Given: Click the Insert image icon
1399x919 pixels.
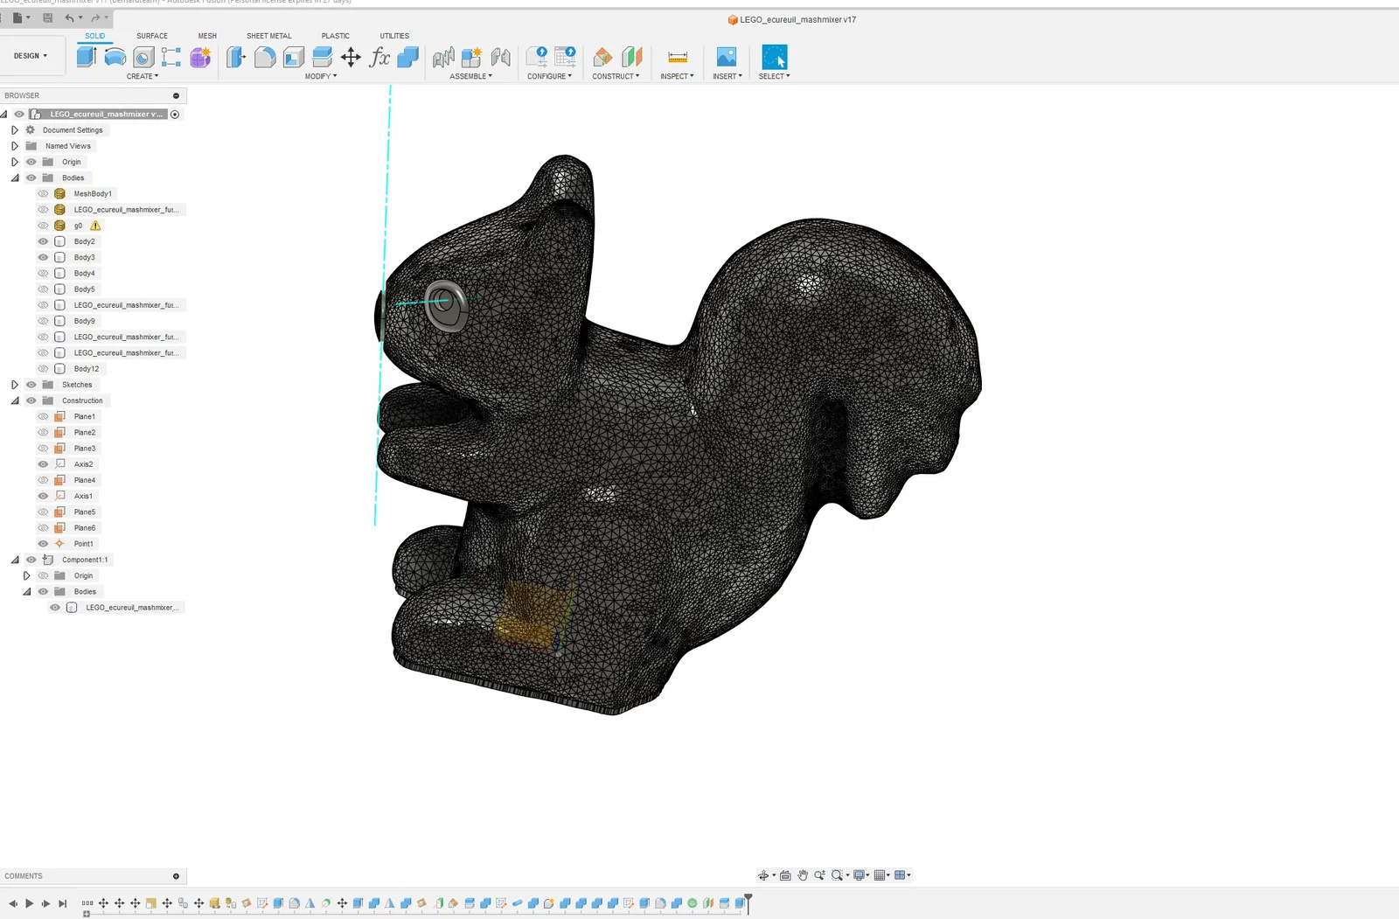Looking at the screenshot, I should click(727, 57).
